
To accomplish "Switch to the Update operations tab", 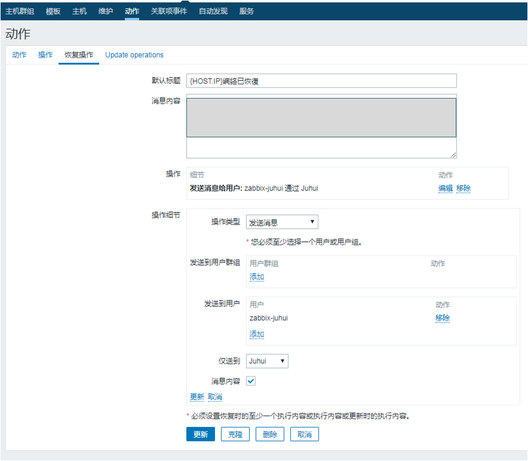I will 134,55.
